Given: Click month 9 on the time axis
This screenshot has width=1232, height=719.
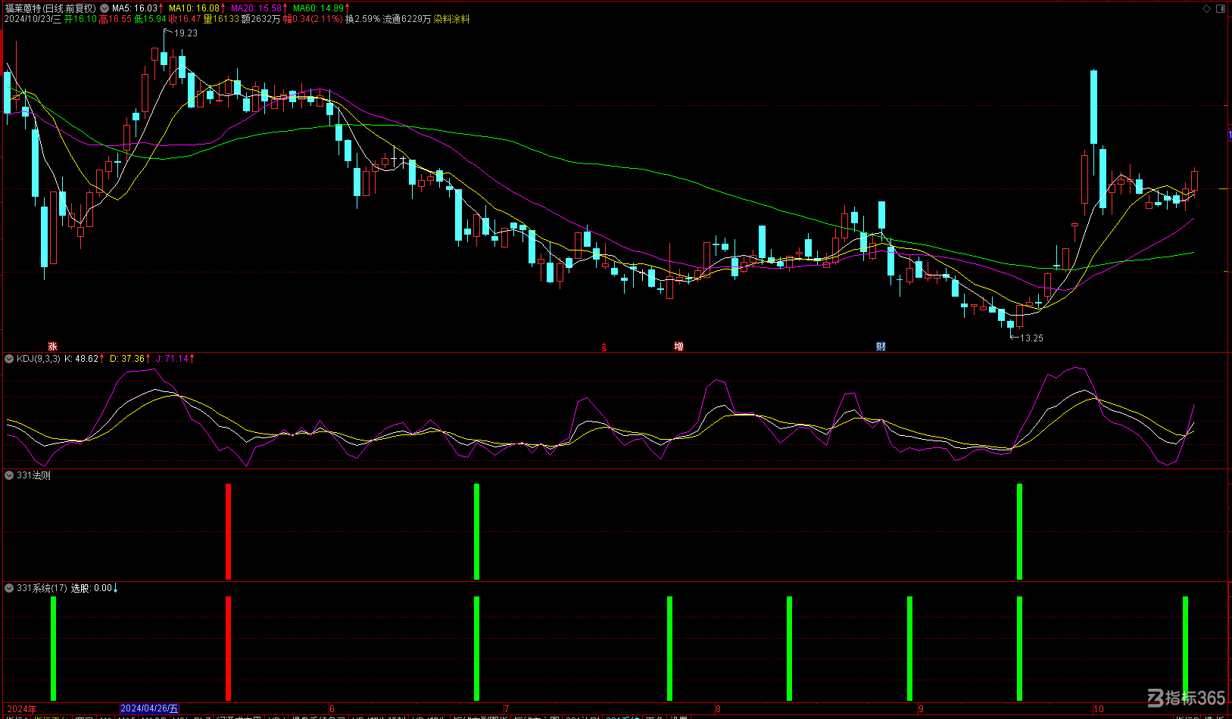Looking at the screenshot, I should 921,709.
